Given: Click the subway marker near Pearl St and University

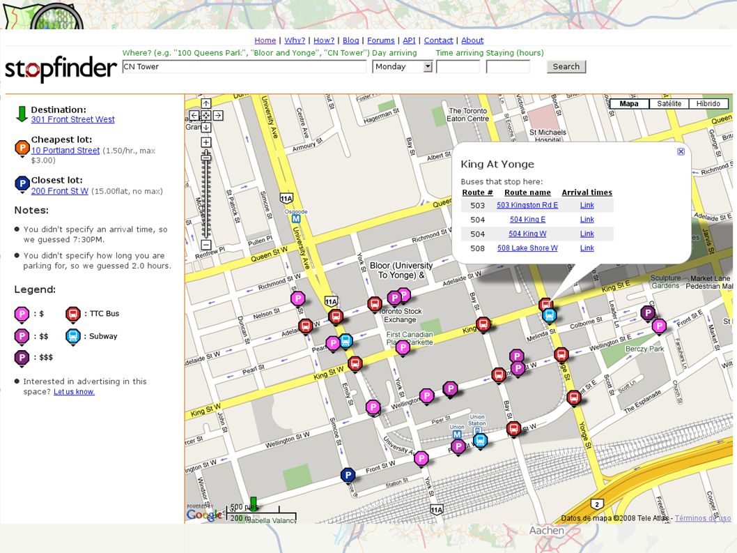Looking at the screenshot, I should 346,341.
